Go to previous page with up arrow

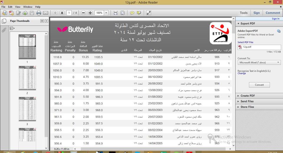point(55,13)
